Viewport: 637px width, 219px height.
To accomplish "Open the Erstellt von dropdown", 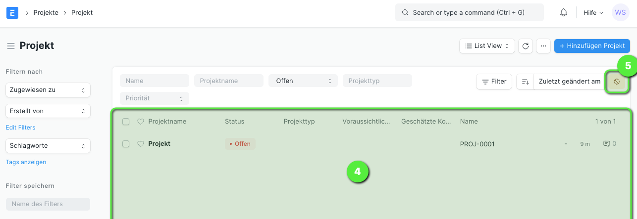I will coord(48,111).
